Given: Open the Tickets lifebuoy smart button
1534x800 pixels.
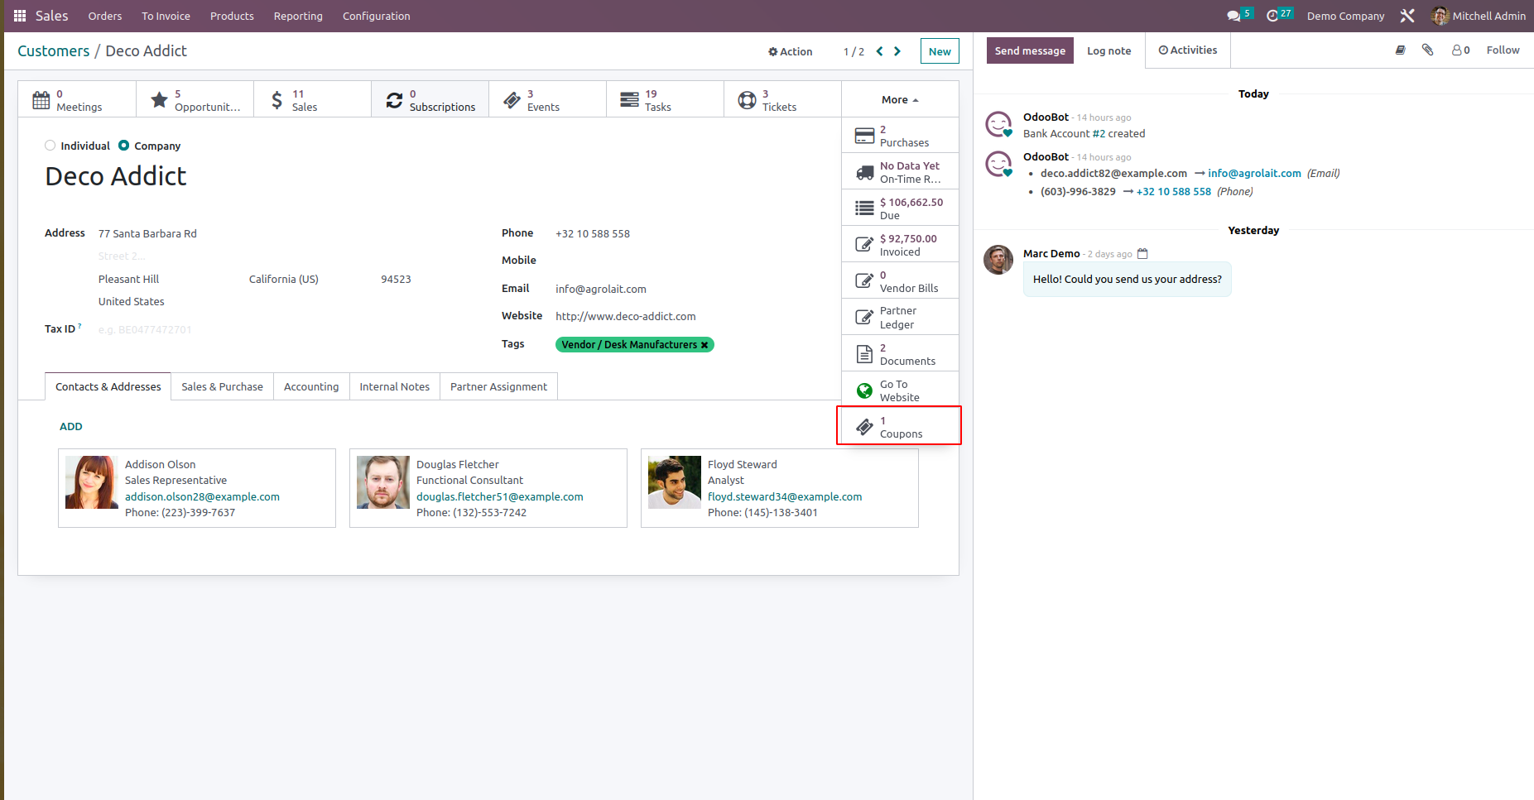Looking at the screenshot, I should (x=783, y=99).
